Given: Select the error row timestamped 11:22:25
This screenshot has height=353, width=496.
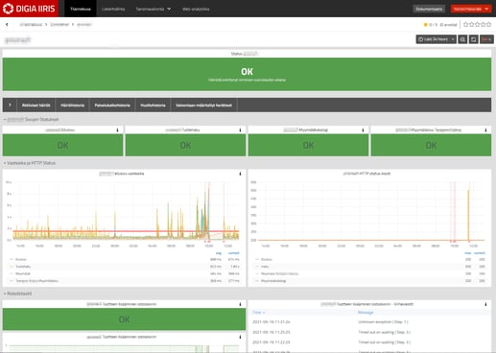Looking at the screenshot, I should coord(272,342).
